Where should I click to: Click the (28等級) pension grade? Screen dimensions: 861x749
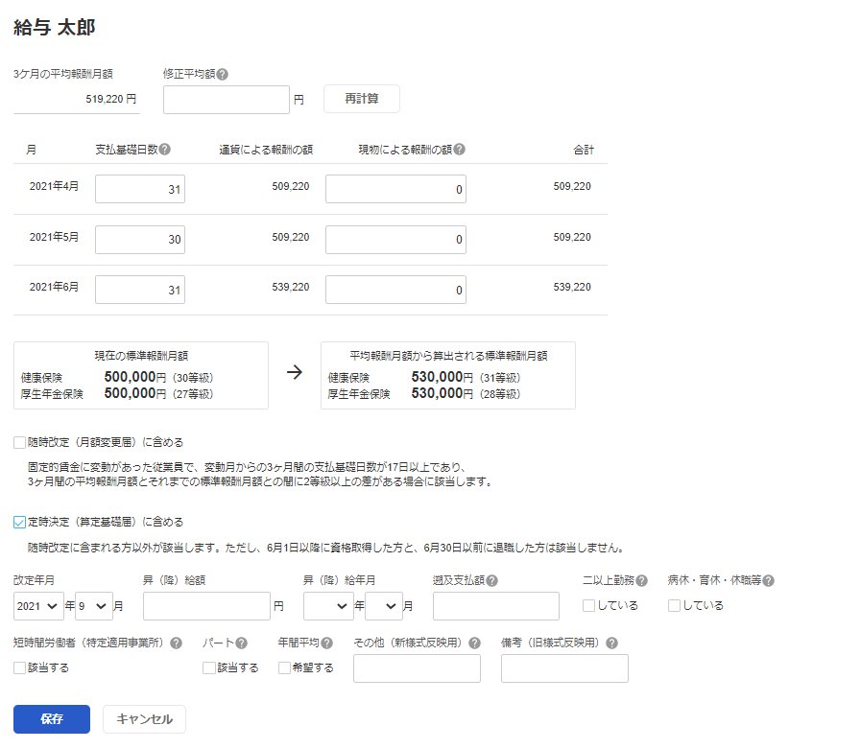[x=500, y=394]
